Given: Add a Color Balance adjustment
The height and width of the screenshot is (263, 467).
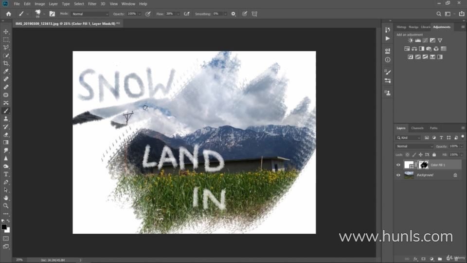Looking at the screenshot, I should click(x=414, y=49).
